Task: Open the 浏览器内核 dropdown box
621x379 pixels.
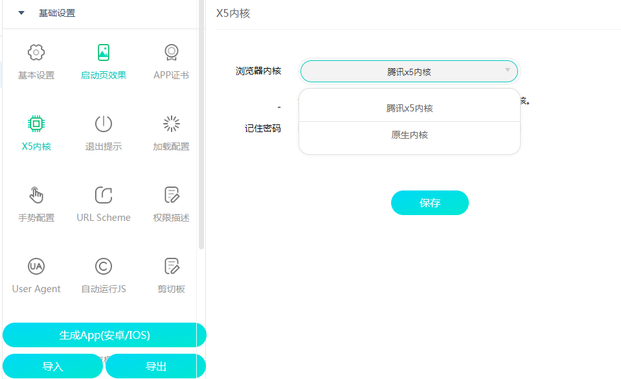Action: [x=409, y=71]
